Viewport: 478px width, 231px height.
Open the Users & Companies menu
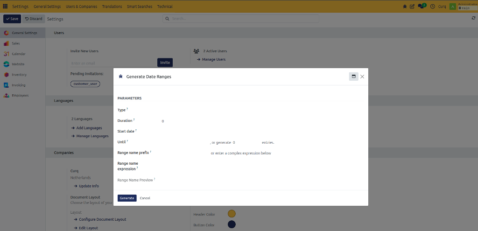point(81,7)
